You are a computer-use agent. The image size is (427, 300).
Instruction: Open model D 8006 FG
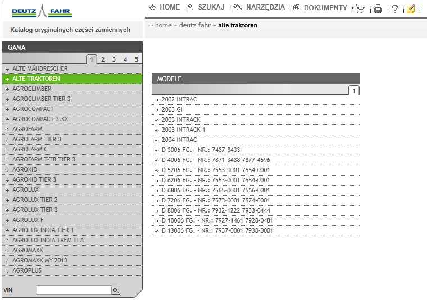256,210
